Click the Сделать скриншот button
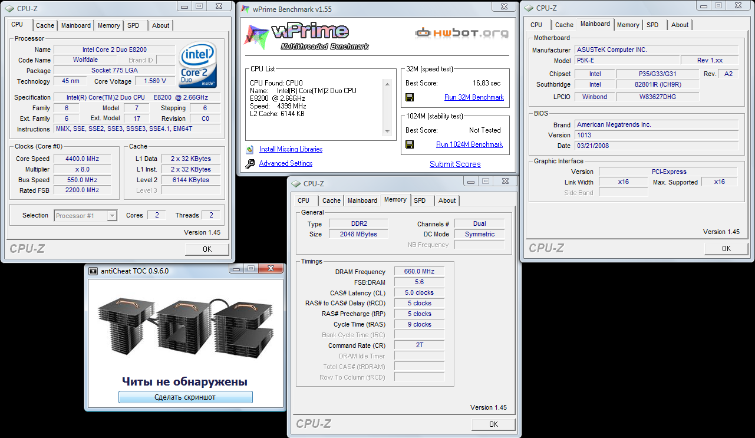Screen dimensions: 755x438 [x=185, y=397]
